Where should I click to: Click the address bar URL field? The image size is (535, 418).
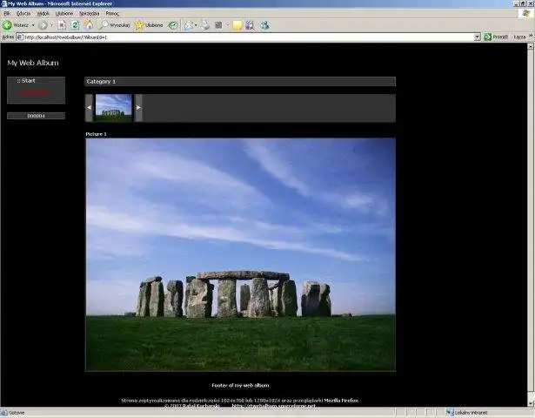[x=249, y=37]
